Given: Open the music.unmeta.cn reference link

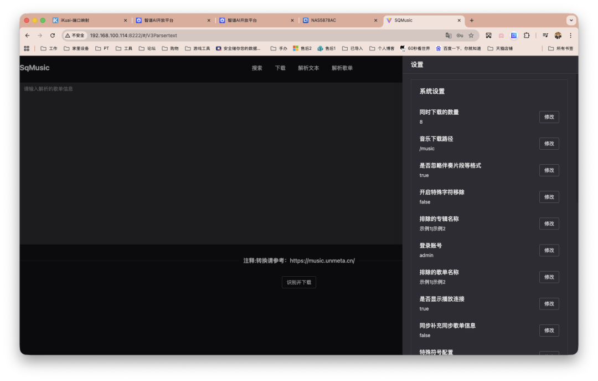Looking at the screenshot, I should [x=322, y=260].
